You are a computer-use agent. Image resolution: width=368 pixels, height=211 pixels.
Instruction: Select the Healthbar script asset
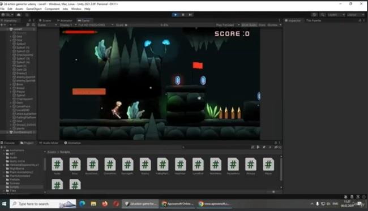(x=180, y=166)
